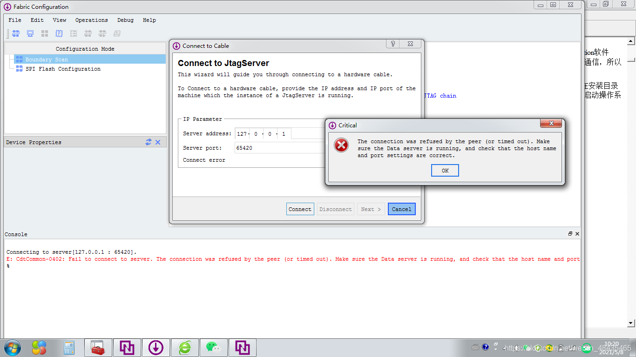
Task: Click the blue help icon in the system tray
Action: [486, 347]
